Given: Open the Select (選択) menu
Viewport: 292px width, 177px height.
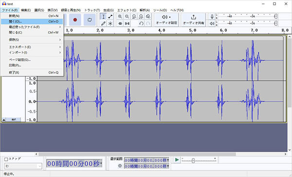Looking at the screenshot, I should (39, 10).
